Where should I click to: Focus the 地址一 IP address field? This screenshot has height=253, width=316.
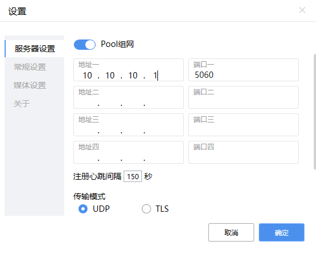pyautogui.click(x=128, y=70)
